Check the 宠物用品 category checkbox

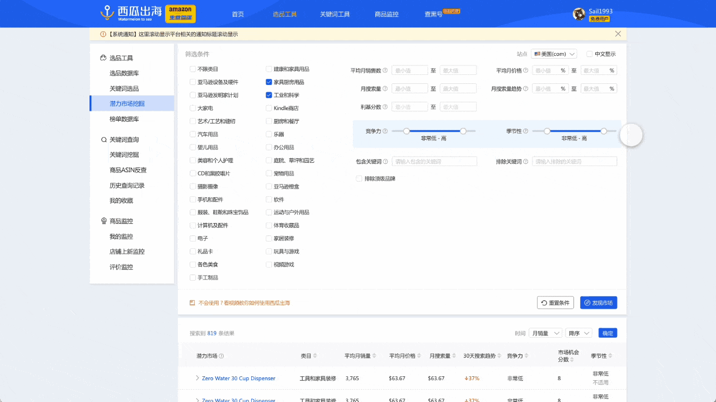click(269, 173)
